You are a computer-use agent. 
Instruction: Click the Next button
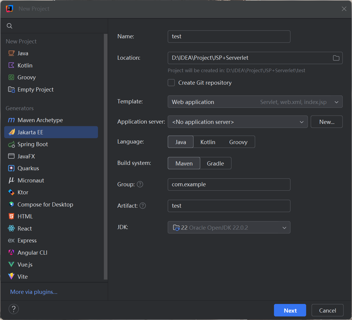(290, 310)
